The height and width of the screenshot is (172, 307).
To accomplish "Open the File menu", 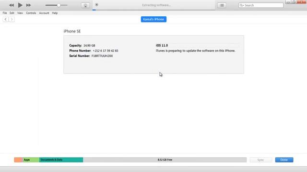I will pyautogui.click(x=5, y=13).
